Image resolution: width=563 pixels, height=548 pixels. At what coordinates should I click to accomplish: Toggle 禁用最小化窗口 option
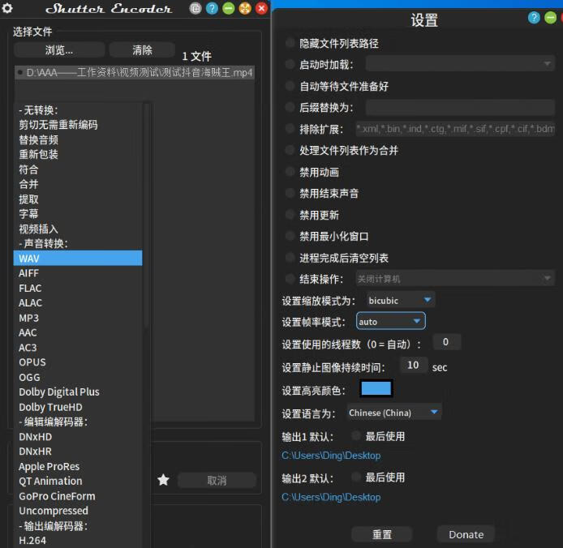[290, 236]
